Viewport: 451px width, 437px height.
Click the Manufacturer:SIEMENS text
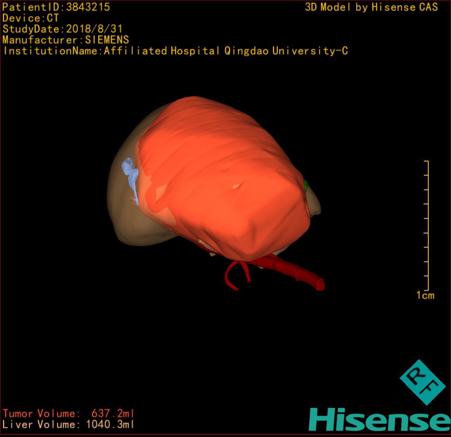pos(66,40)
